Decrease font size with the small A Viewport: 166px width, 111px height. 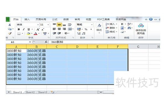point(43,29)
